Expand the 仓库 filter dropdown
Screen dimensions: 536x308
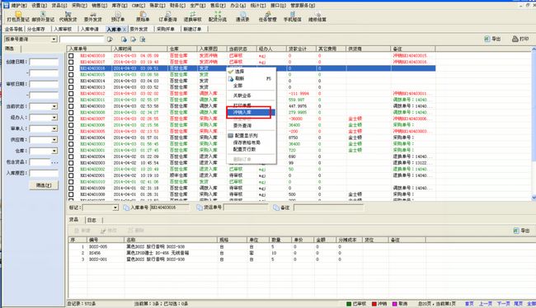54,151
